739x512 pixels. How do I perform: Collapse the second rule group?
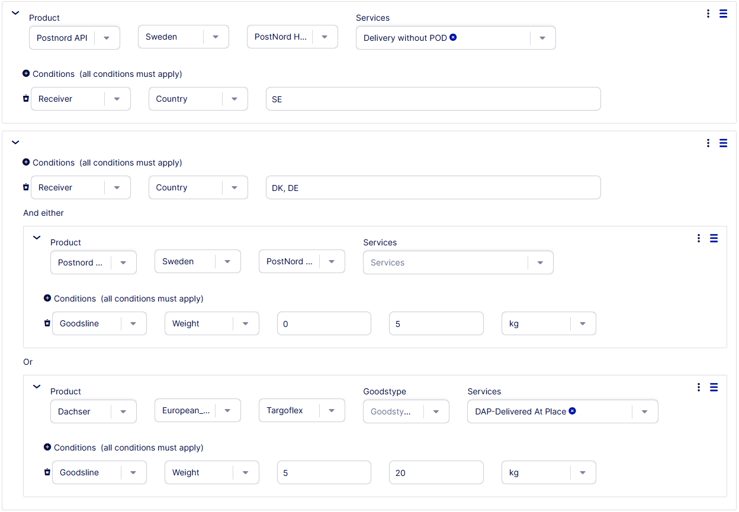point(15,142)
